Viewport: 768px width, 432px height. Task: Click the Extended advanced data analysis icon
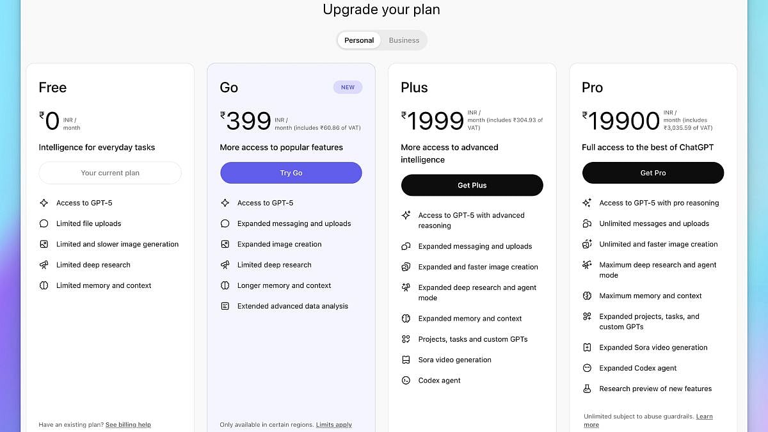(225, 306)
